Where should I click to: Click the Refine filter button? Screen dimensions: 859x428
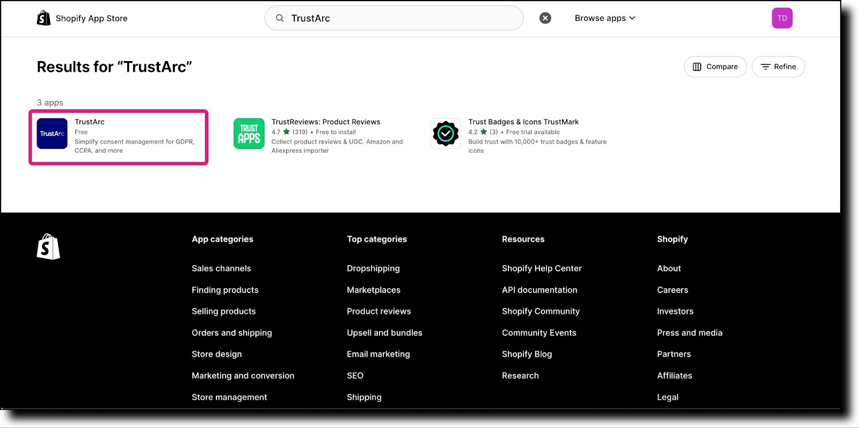coord(778,67)
